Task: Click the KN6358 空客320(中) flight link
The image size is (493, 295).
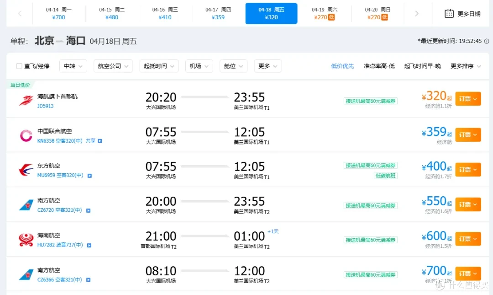Action: 60,141
